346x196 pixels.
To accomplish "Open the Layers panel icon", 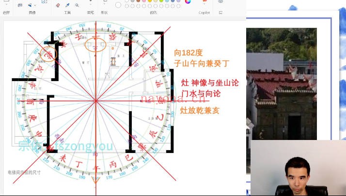I will point(220,1).
